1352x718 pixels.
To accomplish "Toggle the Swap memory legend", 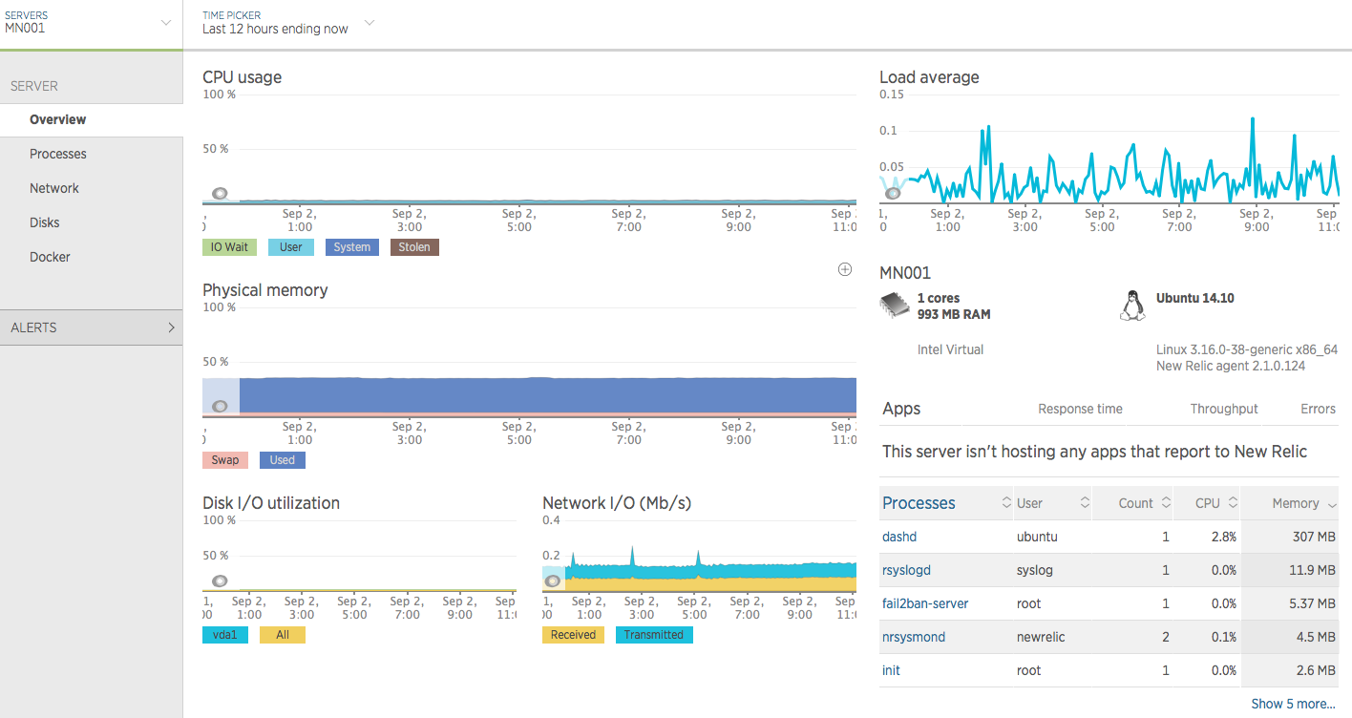I will coord(225,460).
